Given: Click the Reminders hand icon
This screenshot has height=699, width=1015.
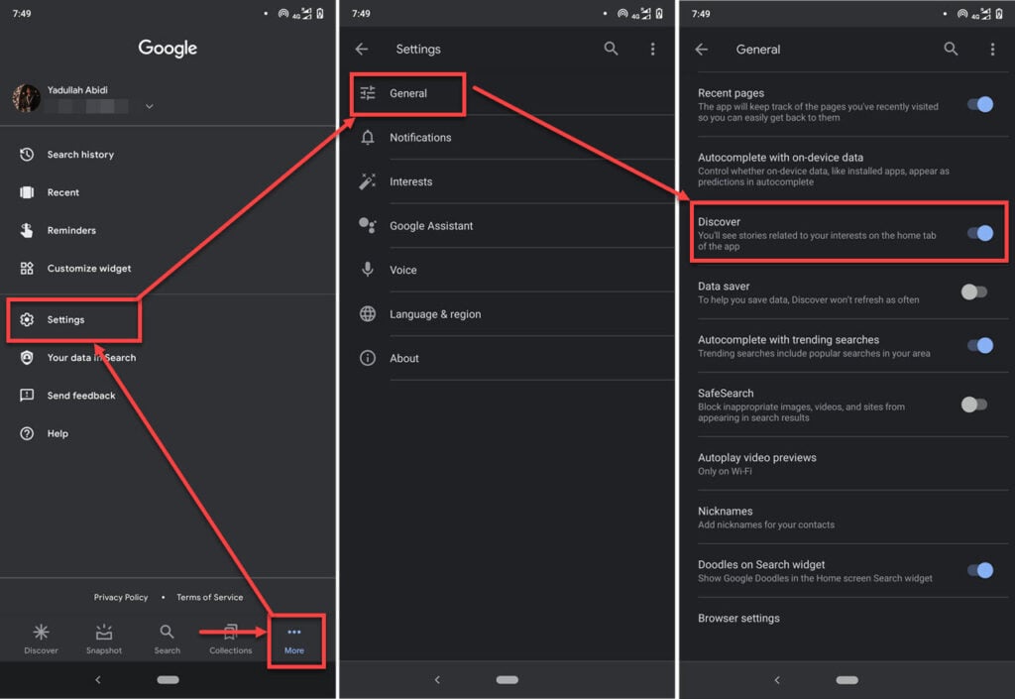Looking at the screenshot, I should click(27, 230).
